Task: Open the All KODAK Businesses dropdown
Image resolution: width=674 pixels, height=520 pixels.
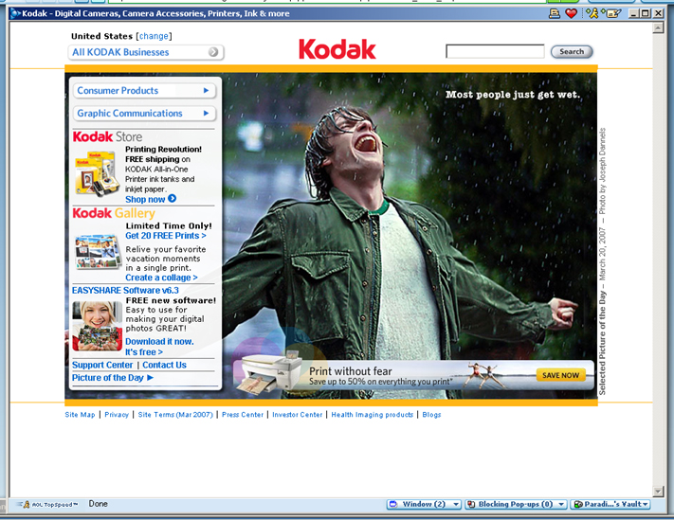Action: coord(146,52)
